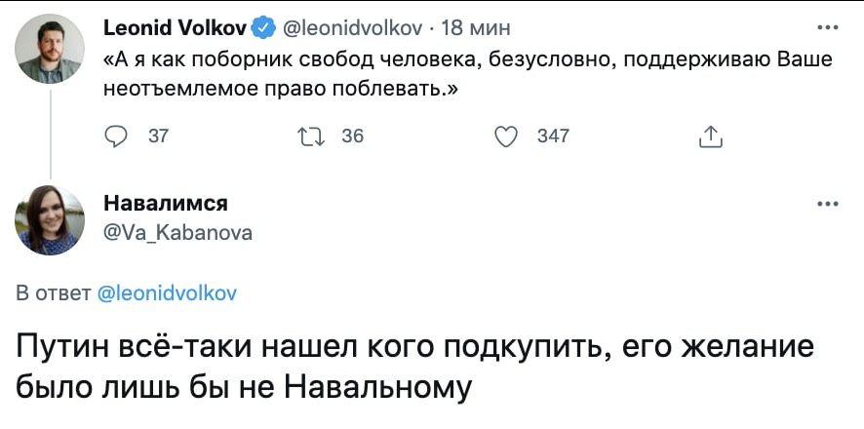This screenshot has width=864, height=429.
Task: Open the share icon on Volkov's tweet
Action: tap(711, 137)
